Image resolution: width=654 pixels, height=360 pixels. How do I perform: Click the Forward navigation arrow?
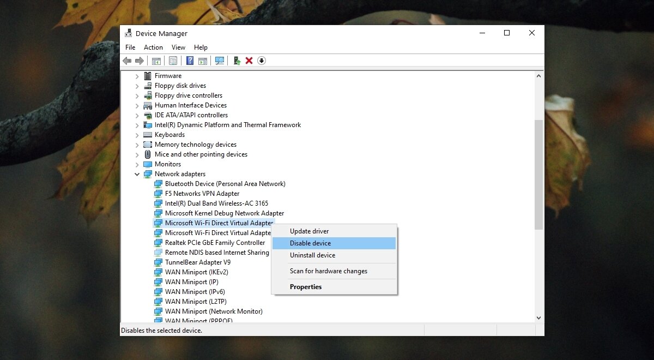click(140, 61)
